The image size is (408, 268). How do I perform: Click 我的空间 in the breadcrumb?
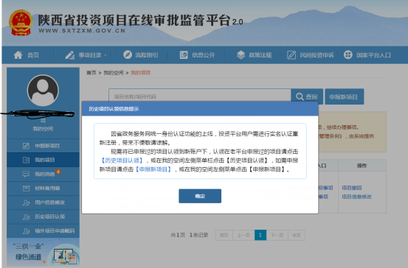click(x=114, y=73)
